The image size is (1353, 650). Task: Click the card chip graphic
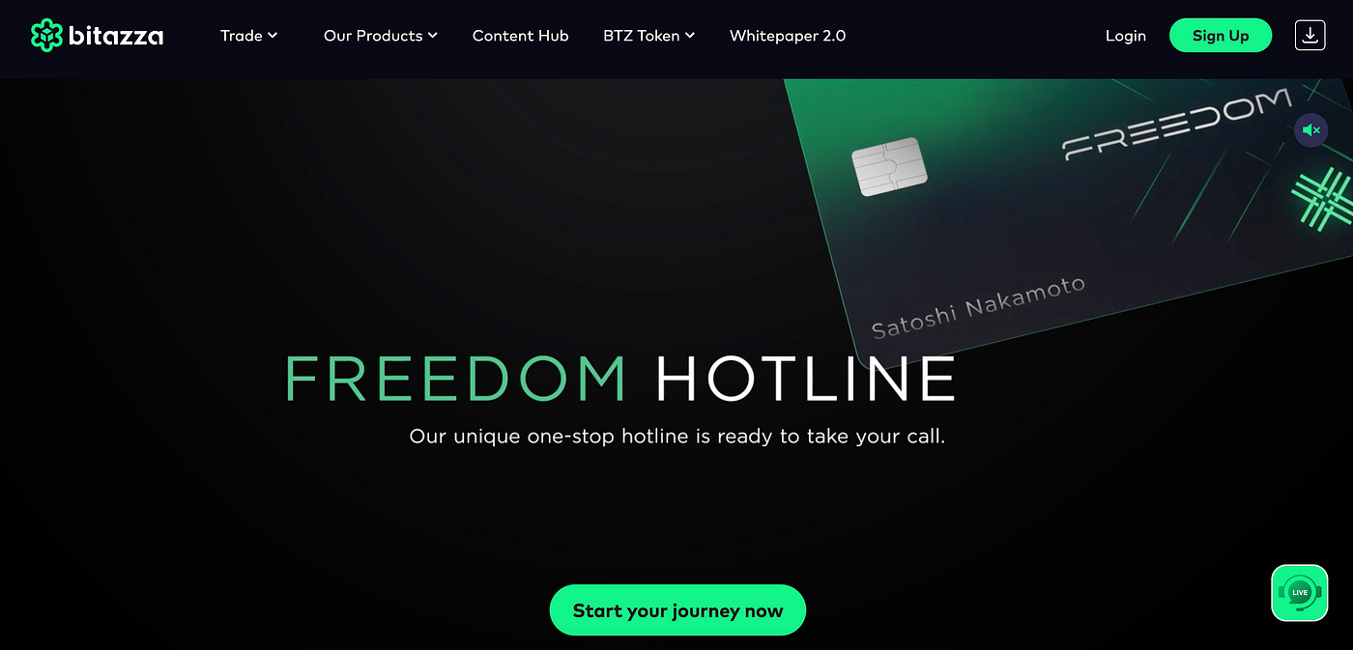890,166
